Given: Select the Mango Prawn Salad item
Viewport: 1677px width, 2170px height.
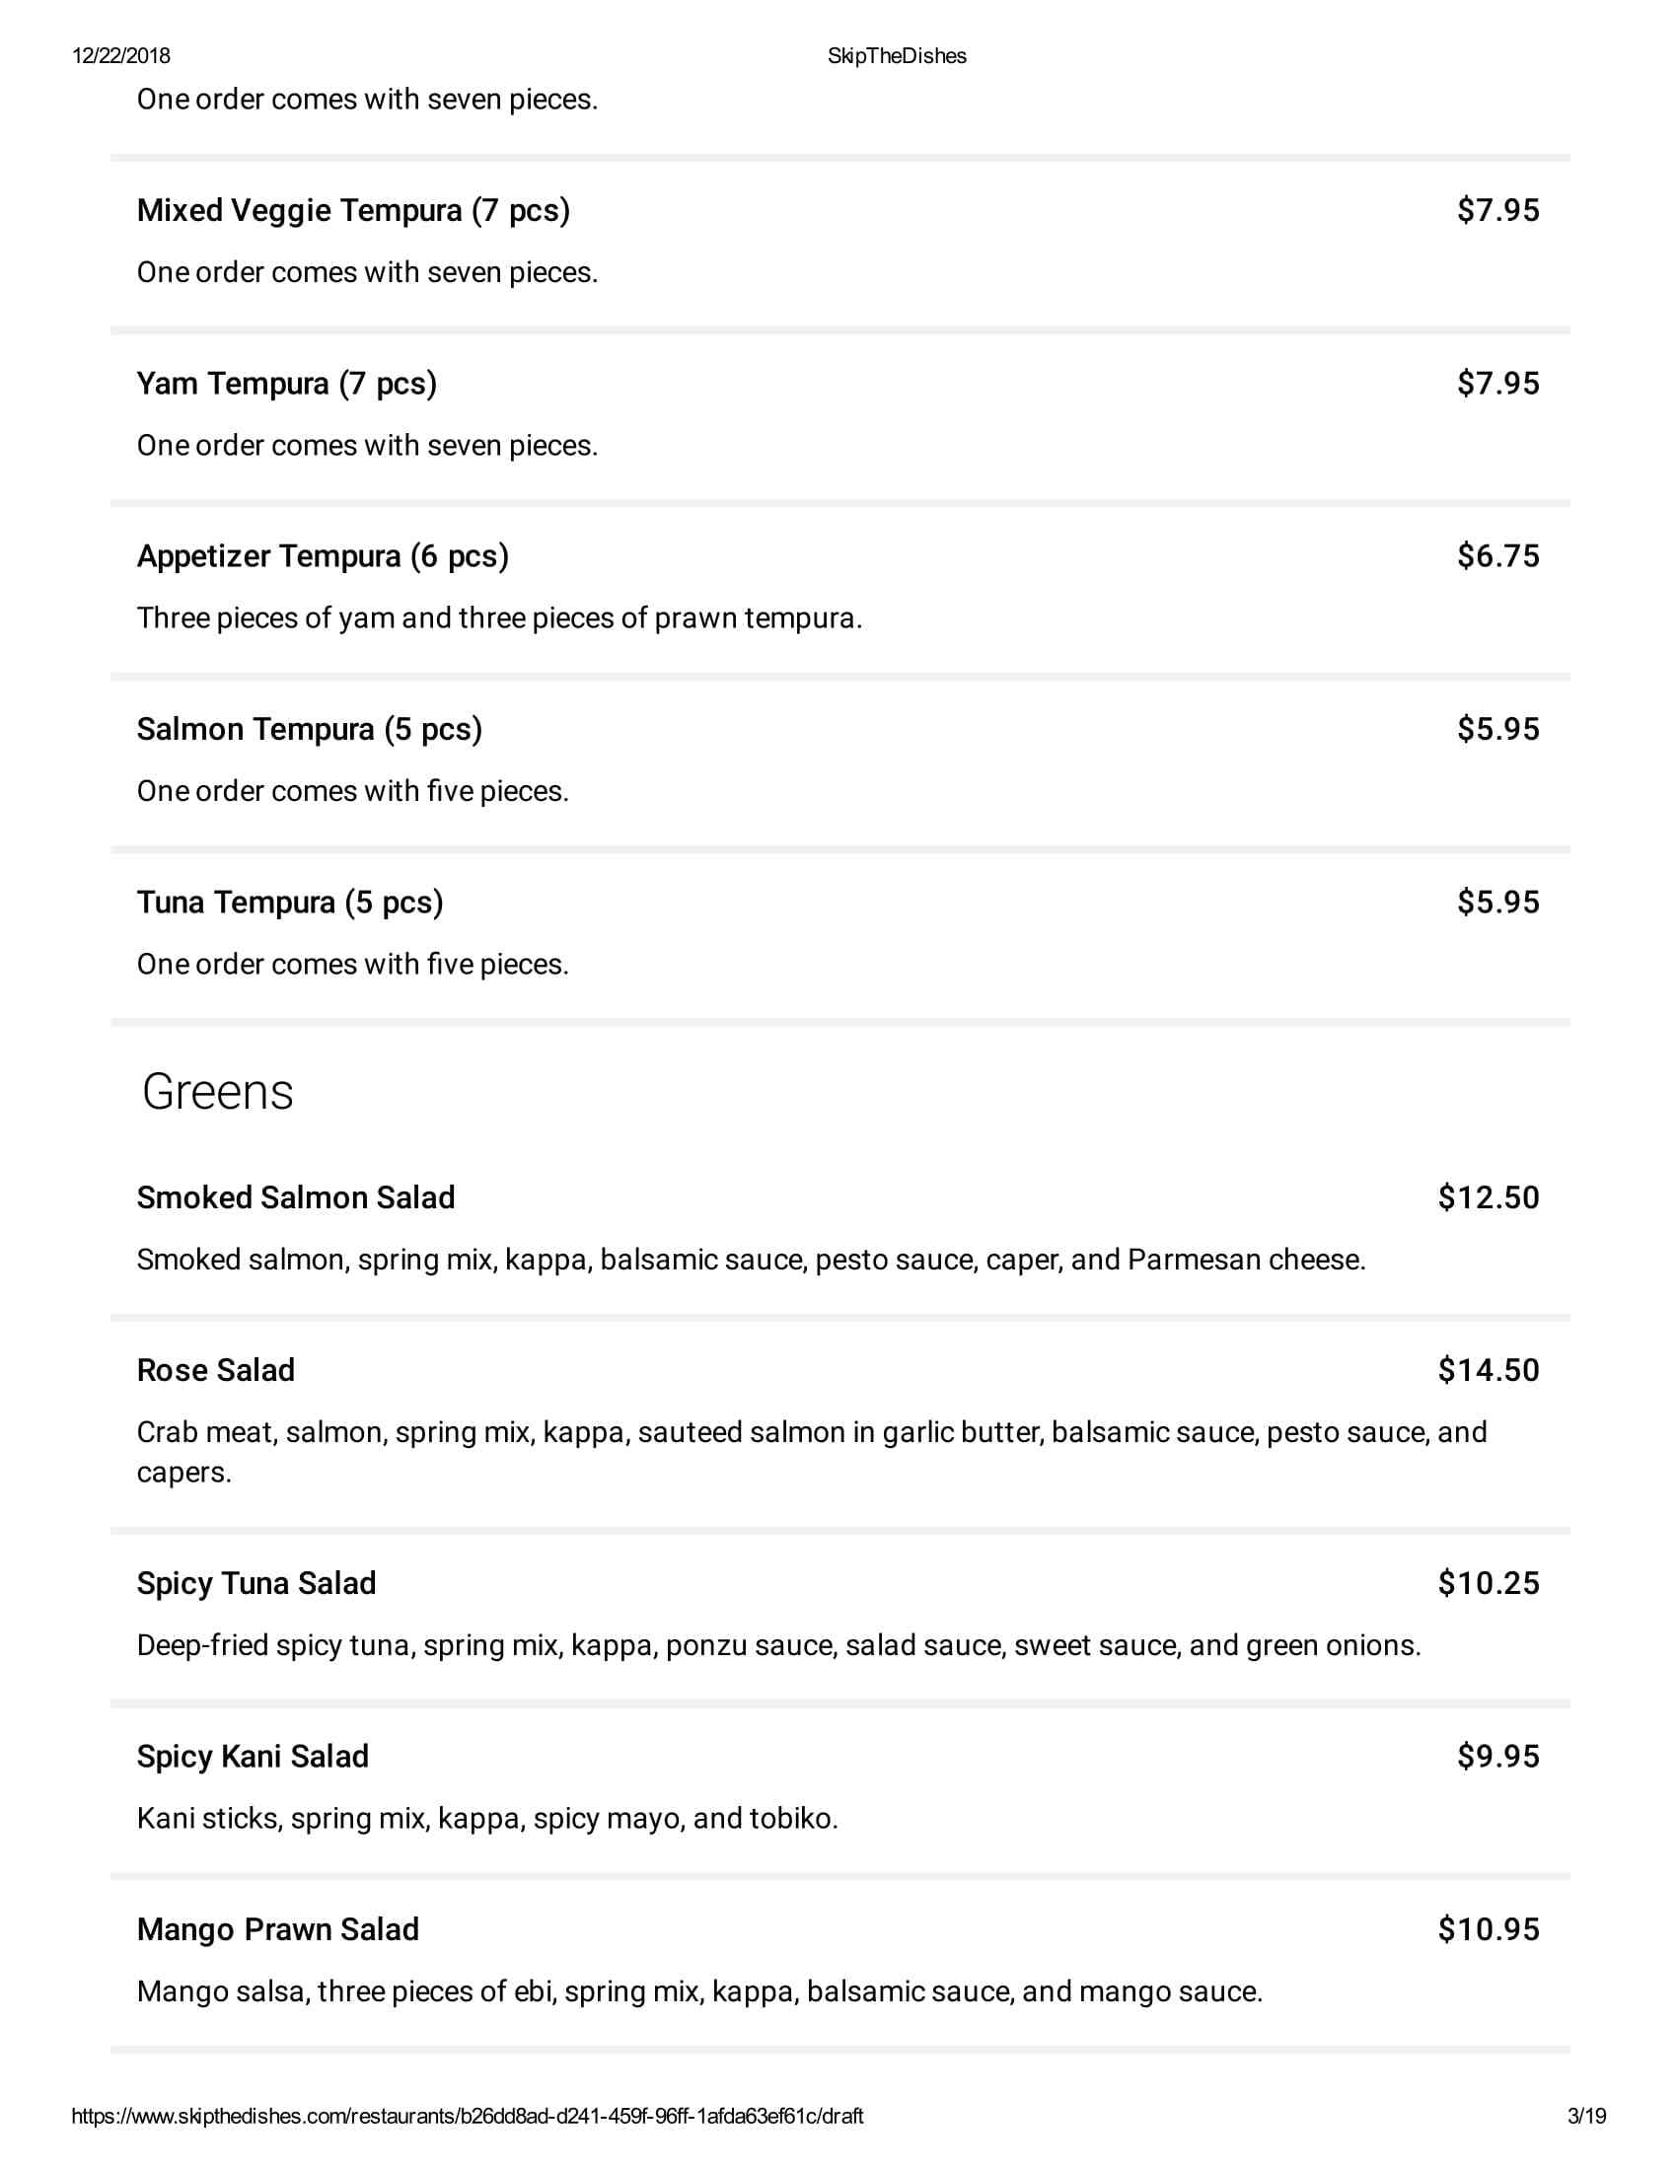Looking at the screenshot, I should (x=277, y=1928).
